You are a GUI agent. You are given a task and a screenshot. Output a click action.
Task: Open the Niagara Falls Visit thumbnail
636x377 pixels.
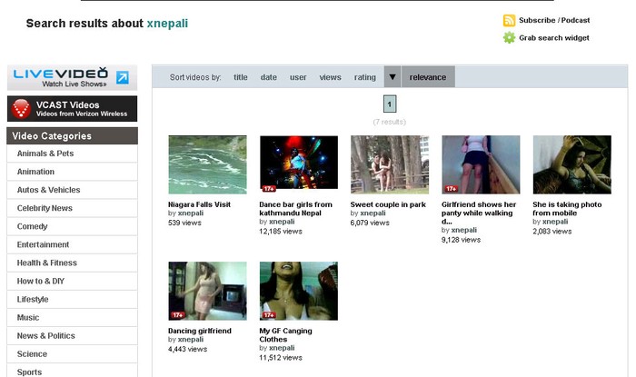(207, 164)
